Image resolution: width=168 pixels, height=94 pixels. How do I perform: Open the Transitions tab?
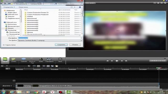click(x=49, y=60)
